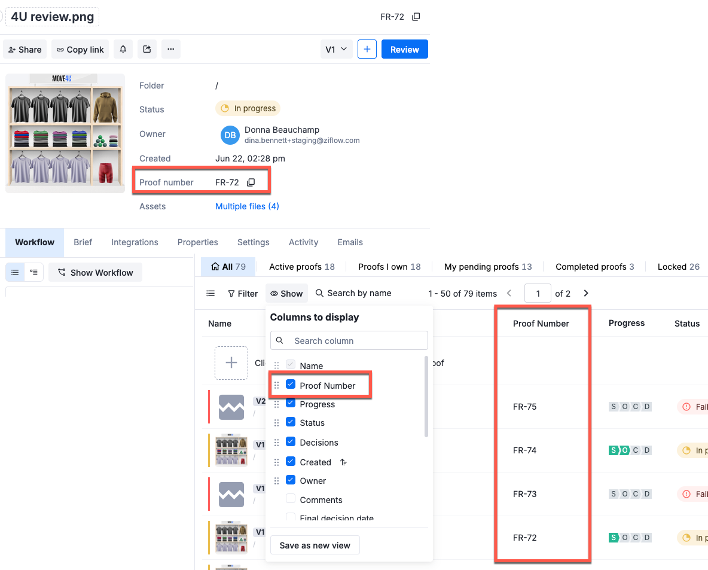Click the page number input box

click(538, 293)
